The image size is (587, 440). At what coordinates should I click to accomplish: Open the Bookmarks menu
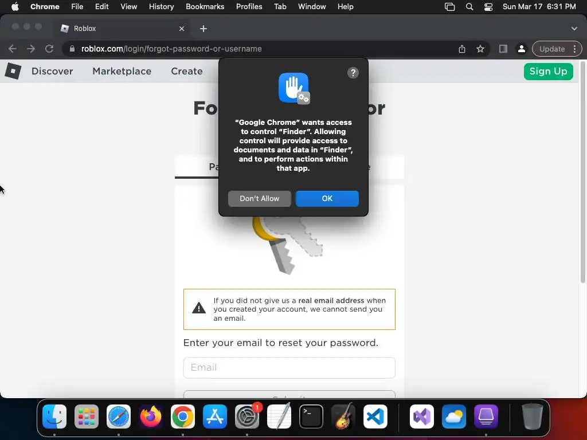(205, 6)
